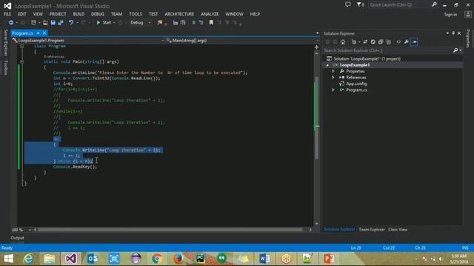Image resolution: width=474 pixels, height=266 pixels.
Task: Open the Toolbox side tab
Action: [5, 67]
